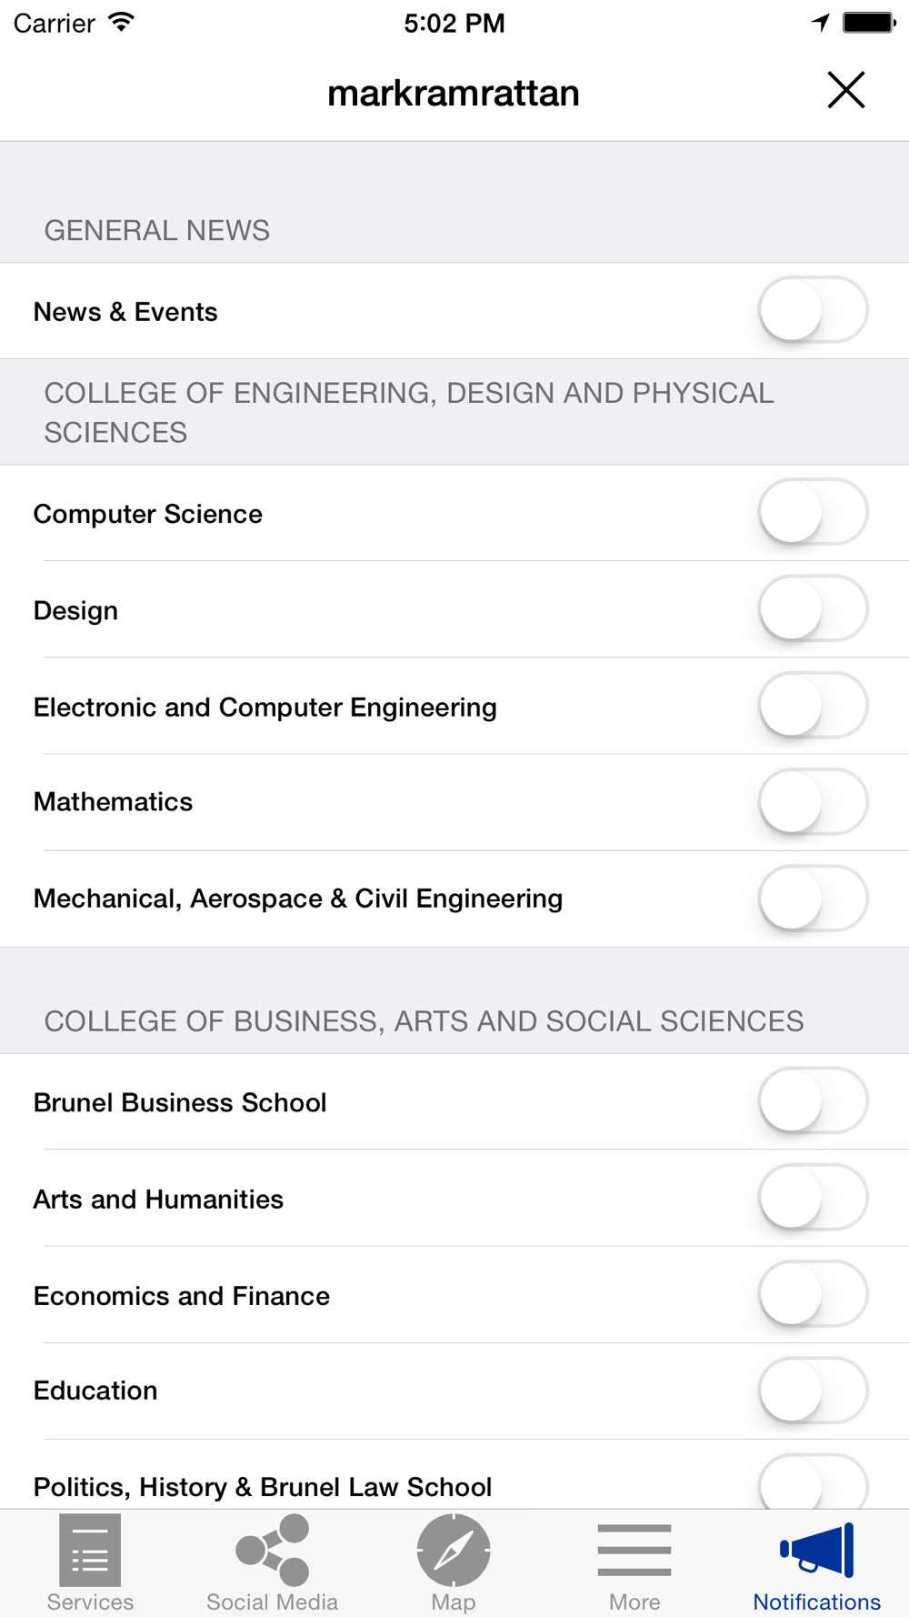Click the location arrow in status bar
Screen dimensions: 909x1617
(821, 23)
